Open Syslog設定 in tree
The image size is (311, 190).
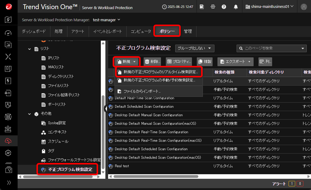click(x=57, y=123)
